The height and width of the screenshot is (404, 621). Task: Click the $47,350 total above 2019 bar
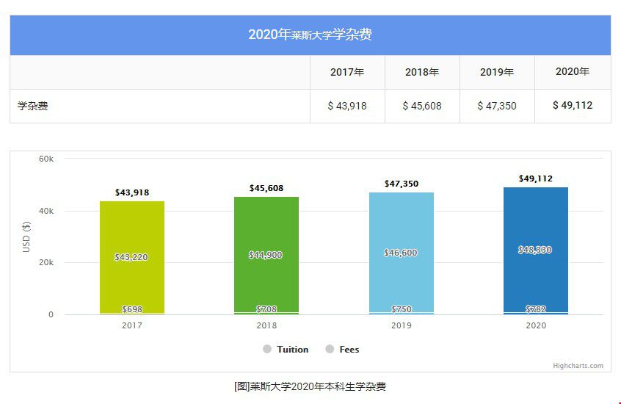pos(402,184)
